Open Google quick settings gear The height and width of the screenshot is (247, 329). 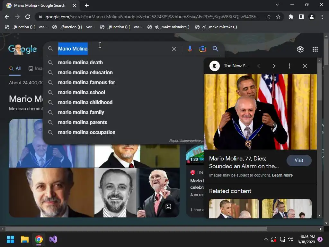pyautogui.click(x=300, y=49)
